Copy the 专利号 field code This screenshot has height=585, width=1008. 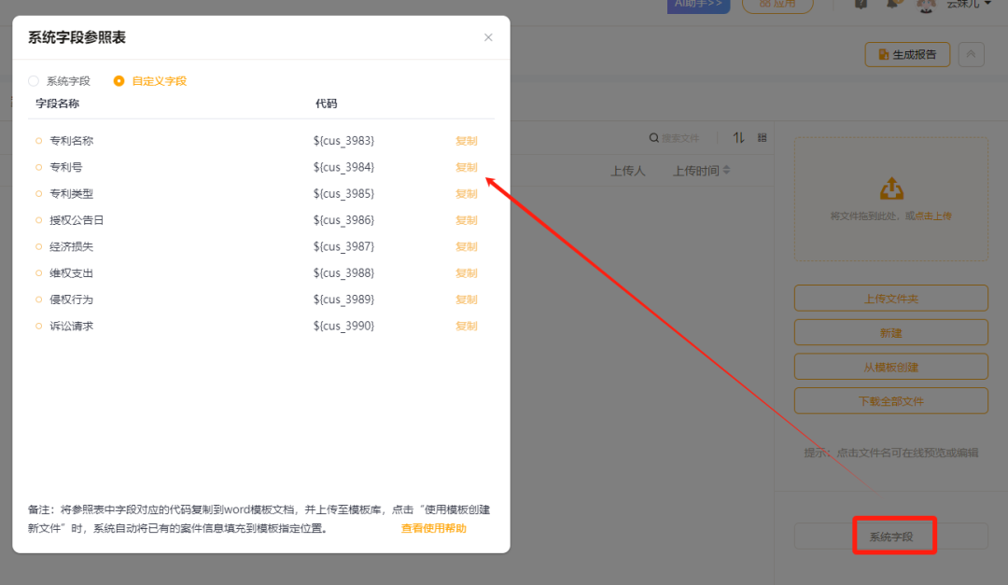tap(467, 167)
